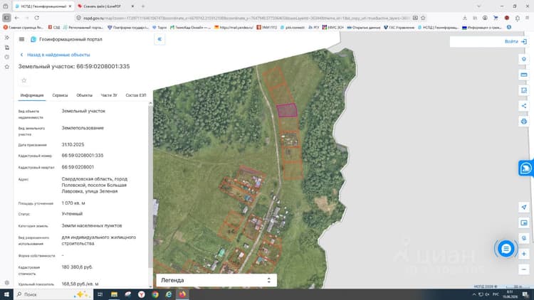Viewport: 534px width, 300px height.
Task: Bookmark this page star in address bar
Action: pyautogui.click(x=423, y=18)
